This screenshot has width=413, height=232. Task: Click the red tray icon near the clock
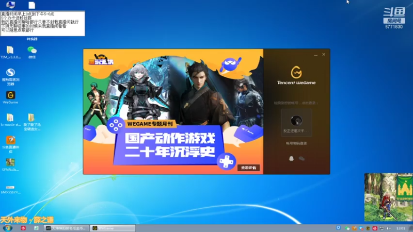pos(375,228)
